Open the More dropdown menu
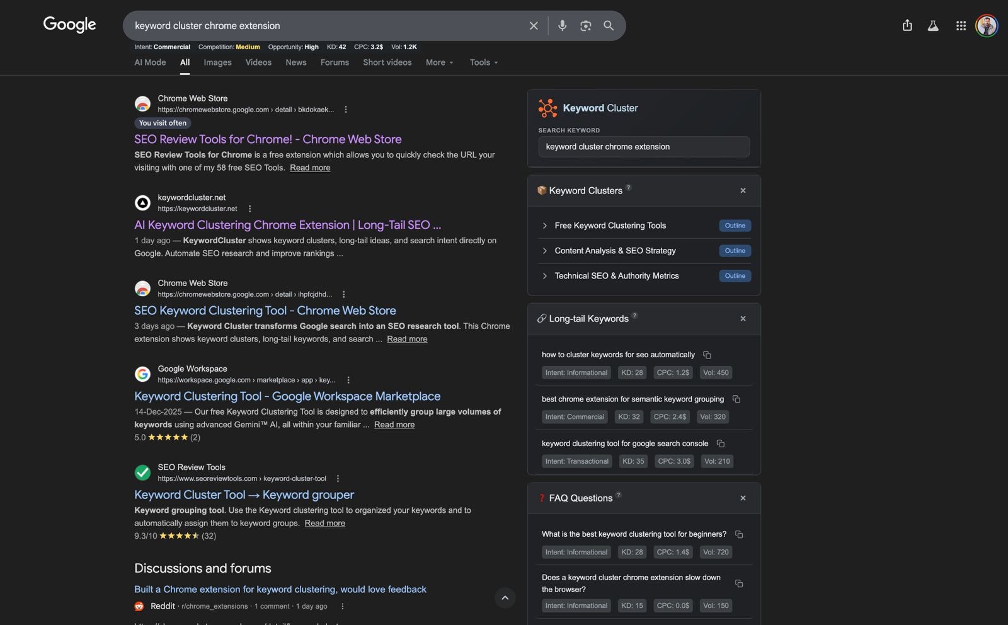 (x=438, y=62)
